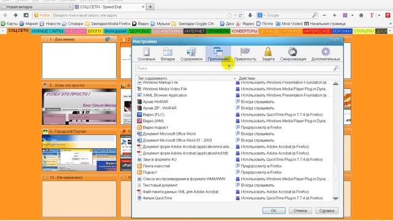Click scroll up arrow in applications list
The height and width of the screenshot is (221, 393).
[x=336, y=83]
